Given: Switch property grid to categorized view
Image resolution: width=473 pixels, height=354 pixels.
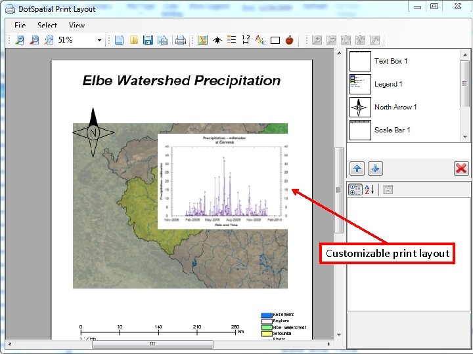Looking at the screenshot, I should [x=355, y=189].
